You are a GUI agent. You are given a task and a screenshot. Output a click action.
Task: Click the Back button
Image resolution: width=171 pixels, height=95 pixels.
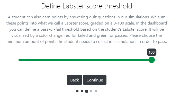(74, 80)
